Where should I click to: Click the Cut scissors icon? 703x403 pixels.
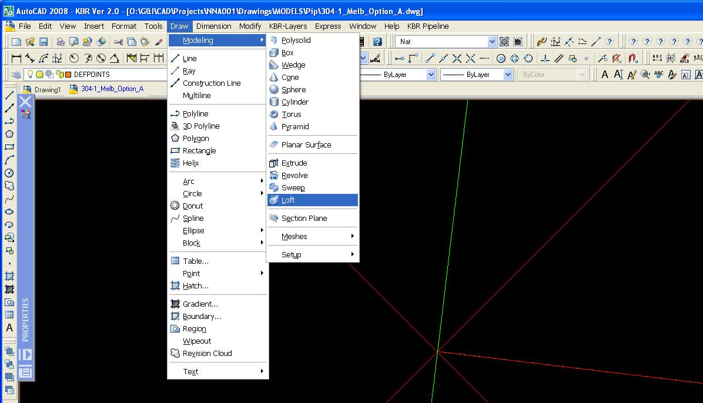coord(118,42)
